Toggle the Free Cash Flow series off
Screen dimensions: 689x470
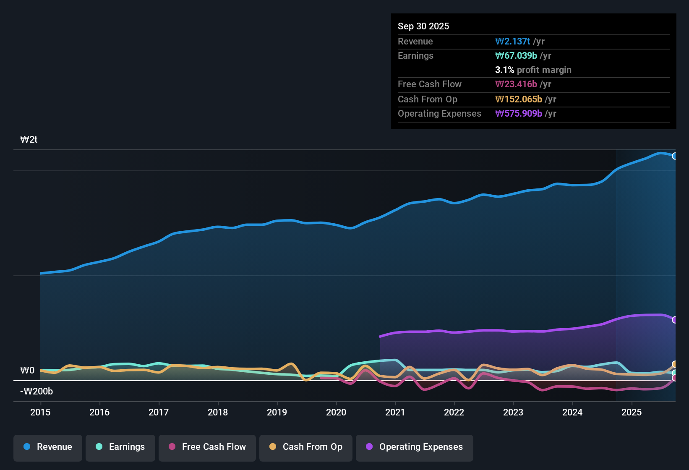click(207, 447)
